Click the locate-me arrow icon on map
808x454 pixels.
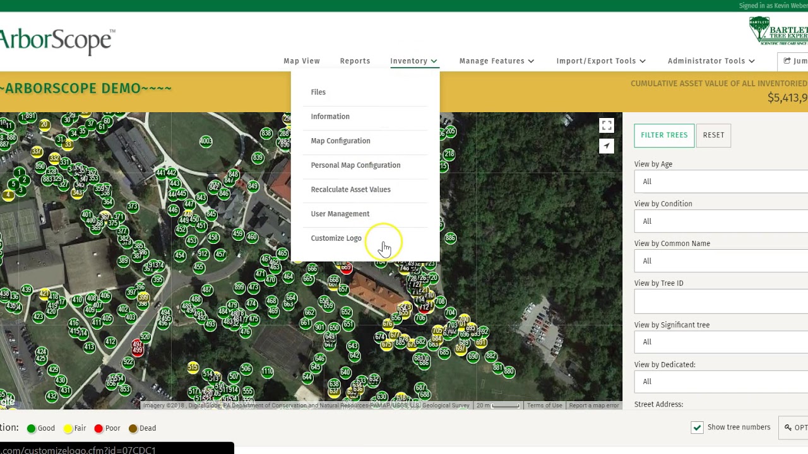(x=607, y=146)
